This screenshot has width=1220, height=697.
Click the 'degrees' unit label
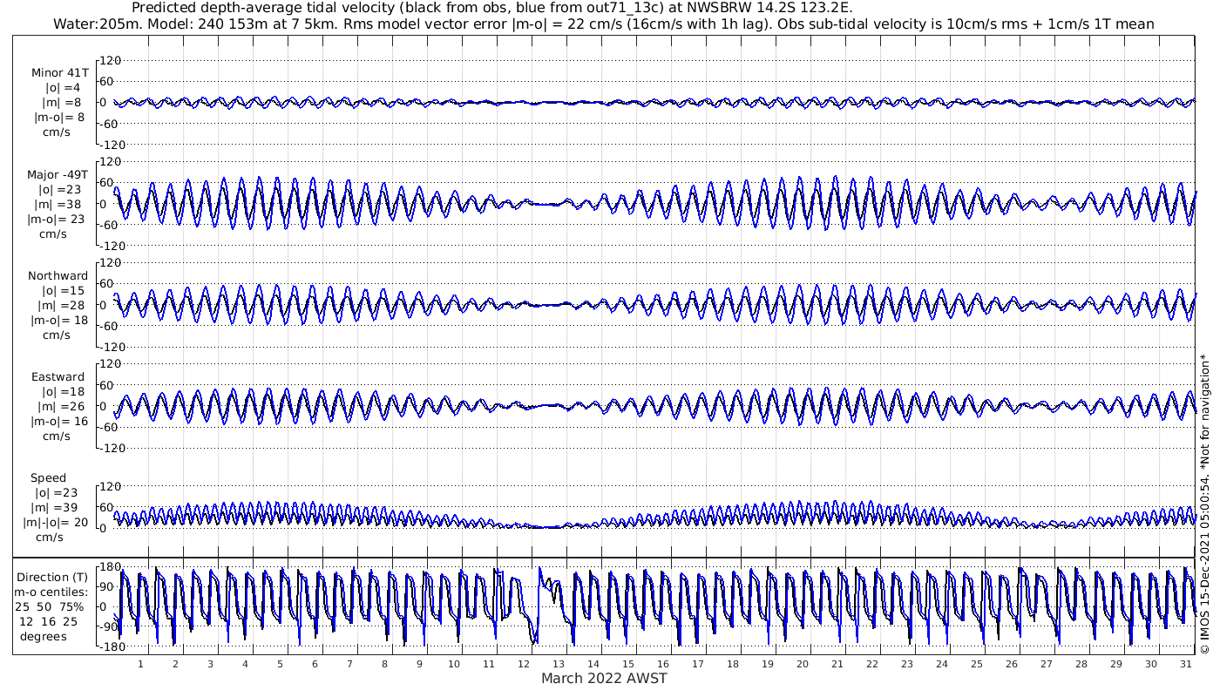click(44, 636)
